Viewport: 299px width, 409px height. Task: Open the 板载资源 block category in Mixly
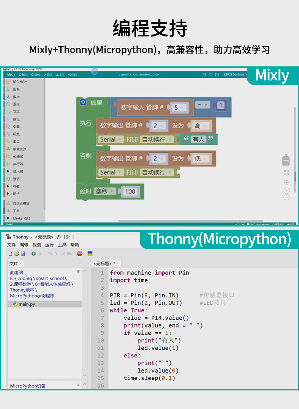pos(20,149)
